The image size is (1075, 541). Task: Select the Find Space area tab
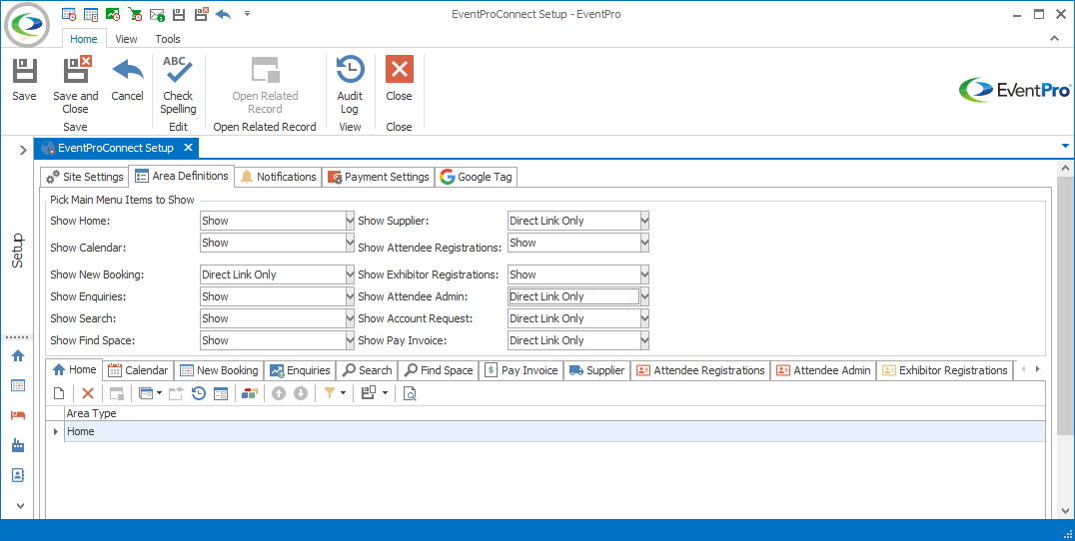point(439,370)
